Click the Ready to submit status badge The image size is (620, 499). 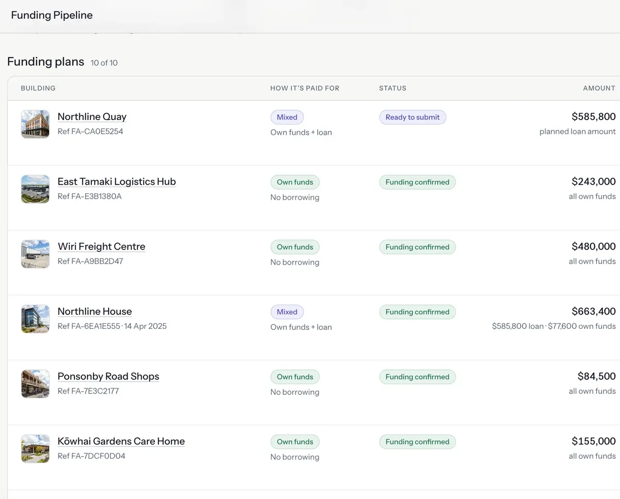point(413,117)
